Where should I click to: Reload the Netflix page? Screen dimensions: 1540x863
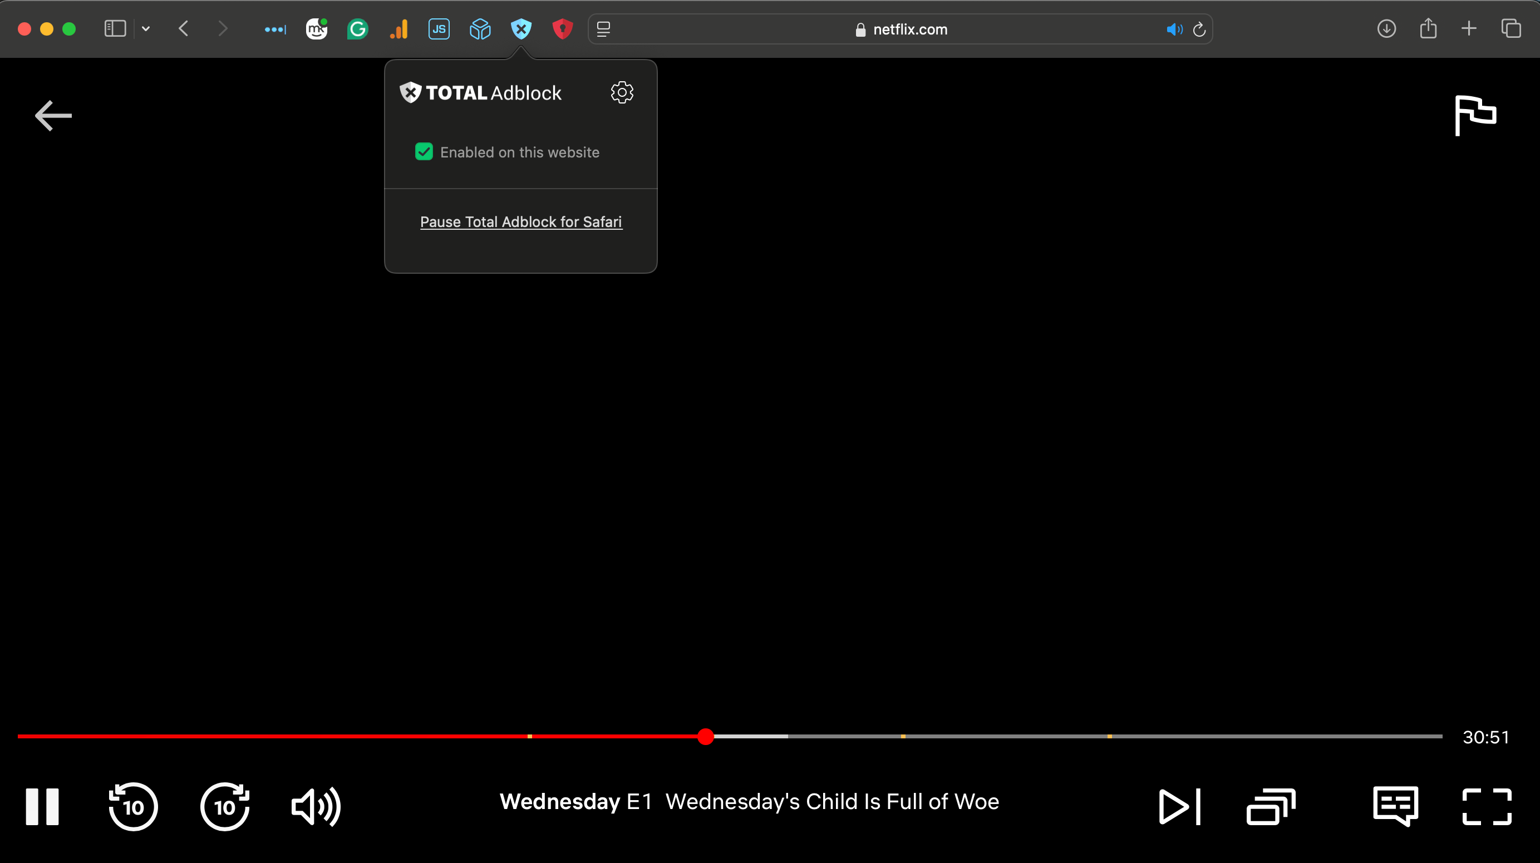[x=1199, y=29]
